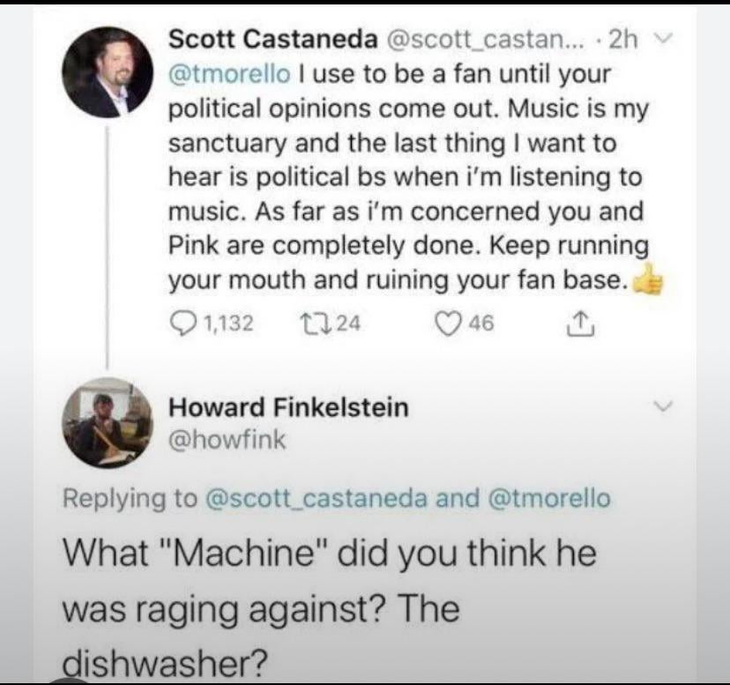The image size is (730, 685).
Task: Click the Howard Finkelstein display name
Action: coord(287,408)
